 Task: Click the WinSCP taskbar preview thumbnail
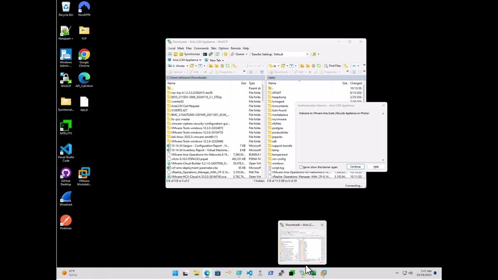(302, 243)
